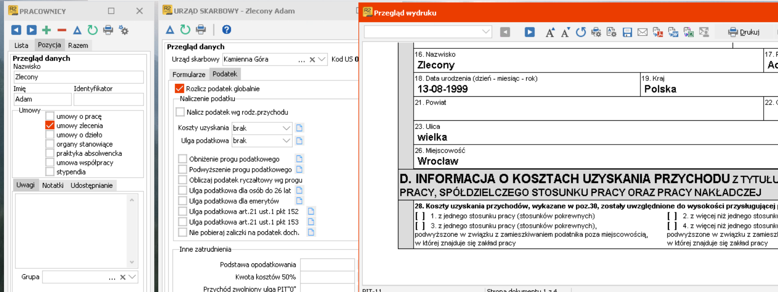Expand the 'Koszty uzyskania' dropdown
Screen dimensions: 778x292
(x=286, y=128)
